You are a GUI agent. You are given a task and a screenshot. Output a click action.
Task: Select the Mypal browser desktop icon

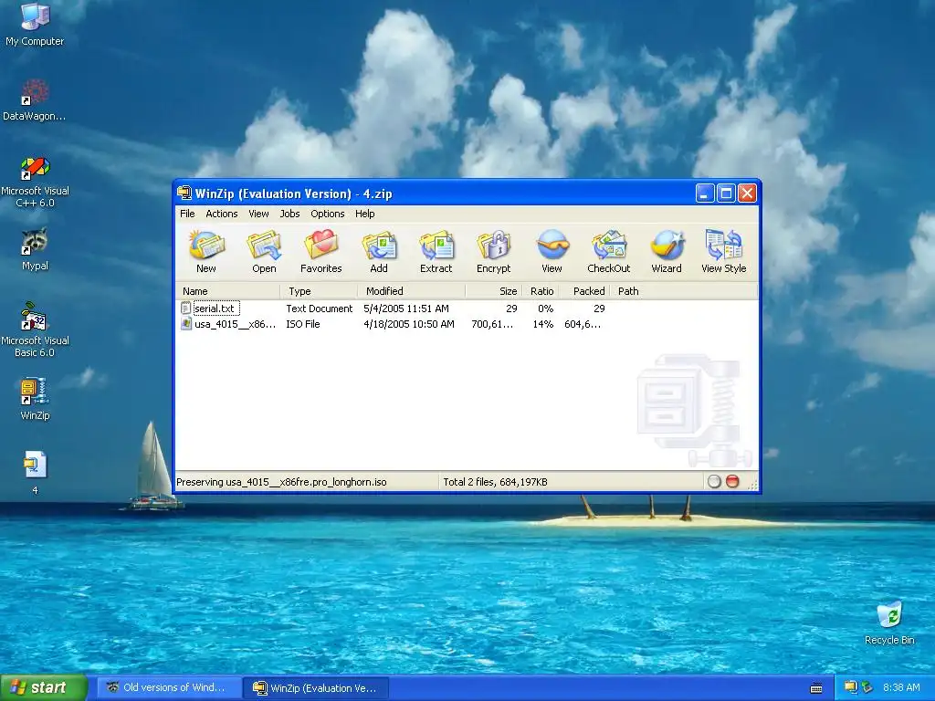35,249
